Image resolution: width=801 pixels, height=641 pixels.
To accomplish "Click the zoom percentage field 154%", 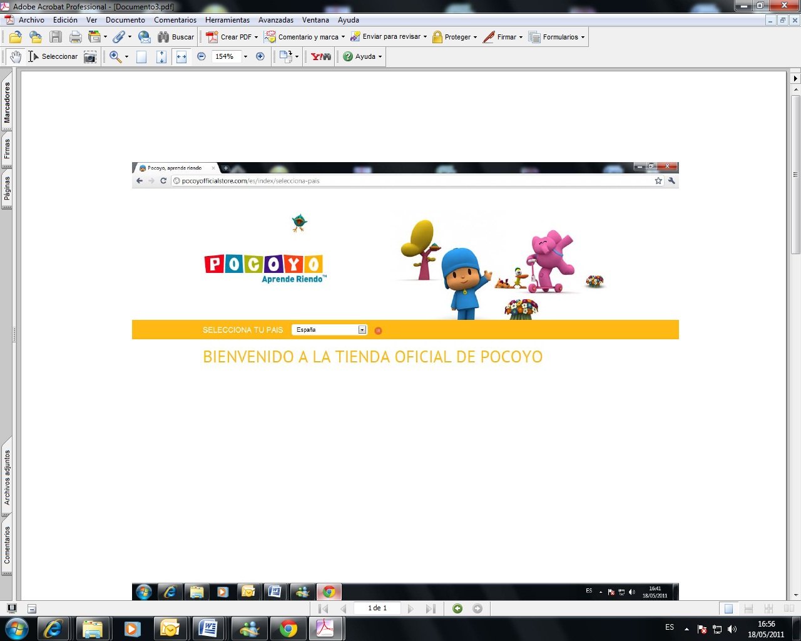I will (225, 56).
